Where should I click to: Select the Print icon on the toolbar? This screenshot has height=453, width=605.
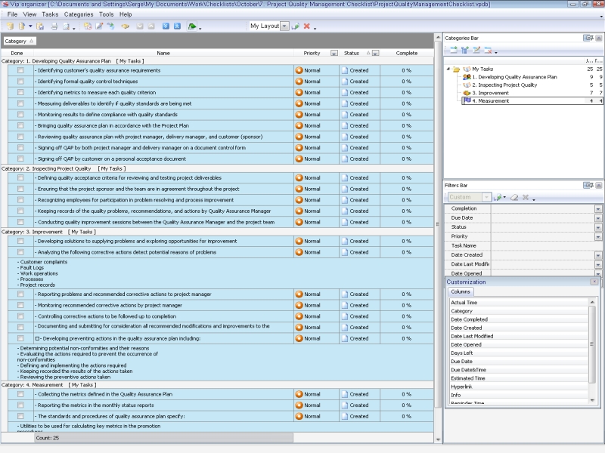pos(53,26)
